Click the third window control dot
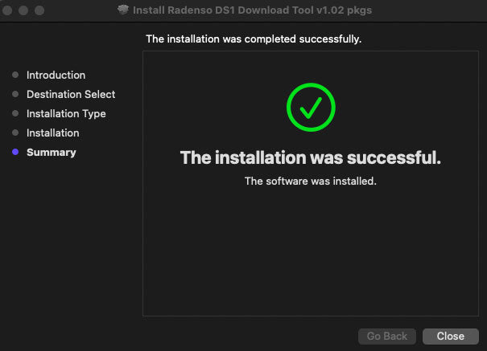This screenshot has width=487, height=351. click(39, 10)
